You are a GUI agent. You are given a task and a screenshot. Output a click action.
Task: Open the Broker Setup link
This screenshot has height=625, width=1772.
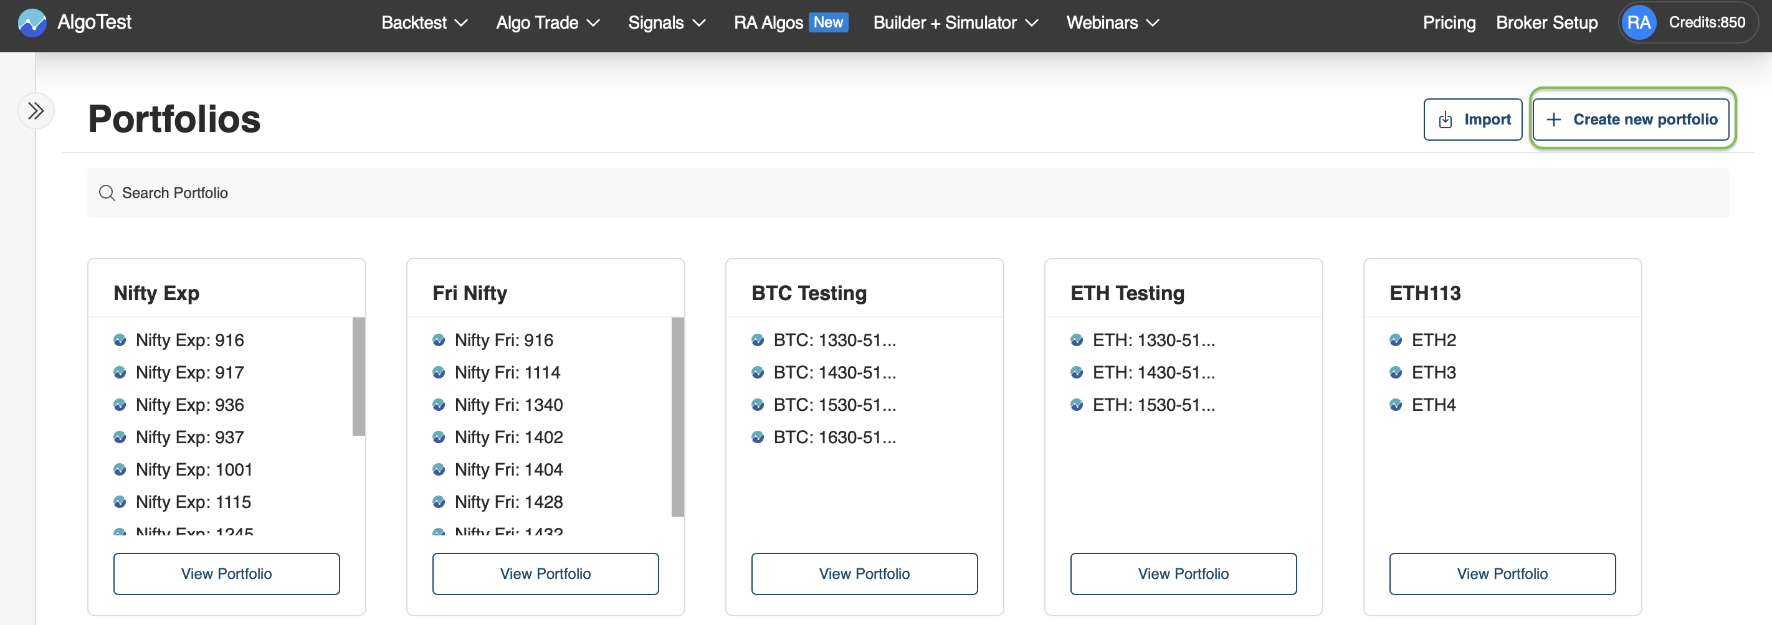[x=1546, y=22]
